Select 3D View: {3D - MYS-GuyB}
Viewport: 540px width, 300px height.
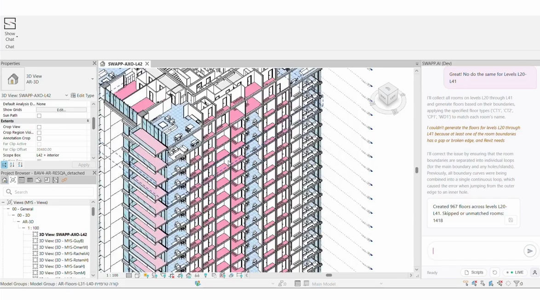(61, 241)
